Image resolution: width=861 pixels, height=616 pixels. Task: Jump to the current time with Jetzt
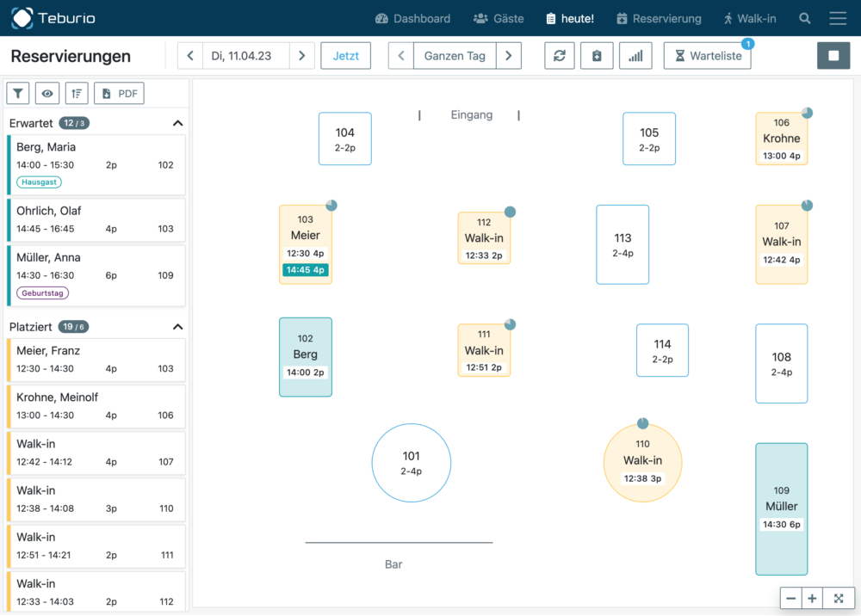point(345,56)
